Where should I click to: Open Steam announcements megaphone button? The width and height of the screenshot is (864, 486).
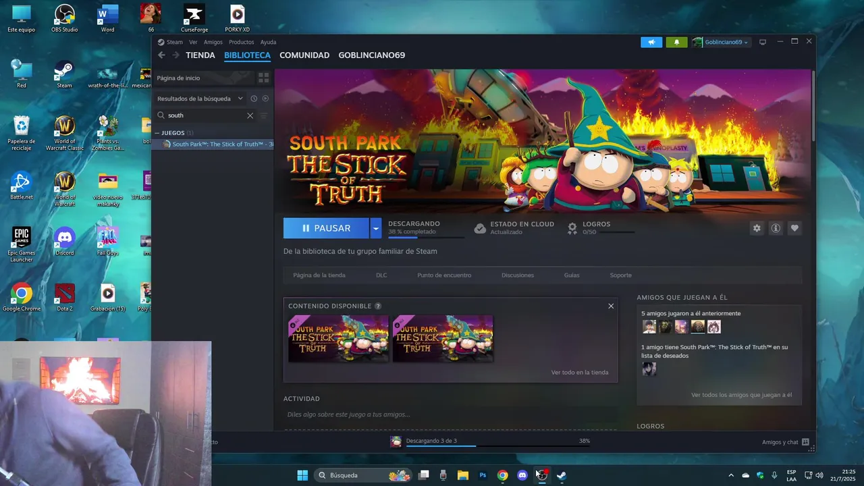pyautogui.click(x=651, y=42)
